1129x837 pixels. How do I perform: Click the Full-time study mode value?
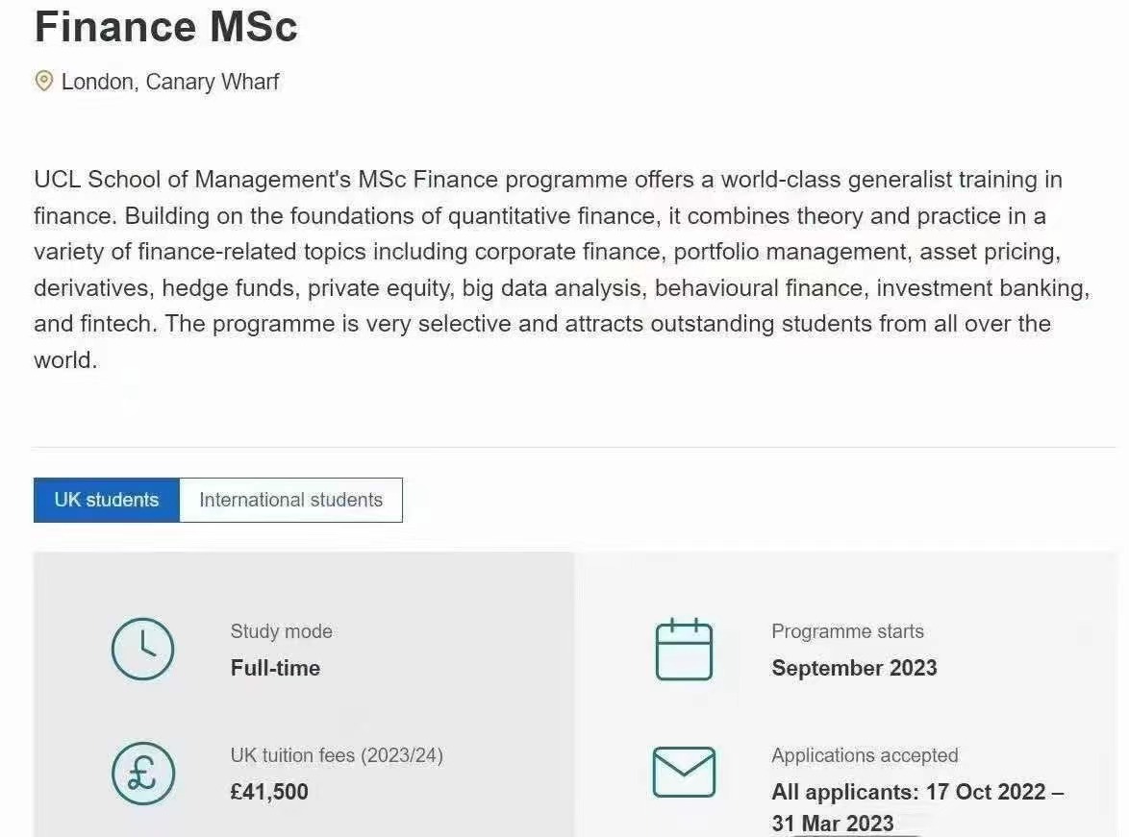pos(275,668)
